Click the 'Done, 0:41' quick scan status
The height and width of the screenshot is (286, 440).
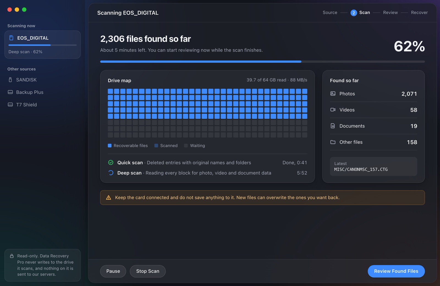(x=295, y=163)
